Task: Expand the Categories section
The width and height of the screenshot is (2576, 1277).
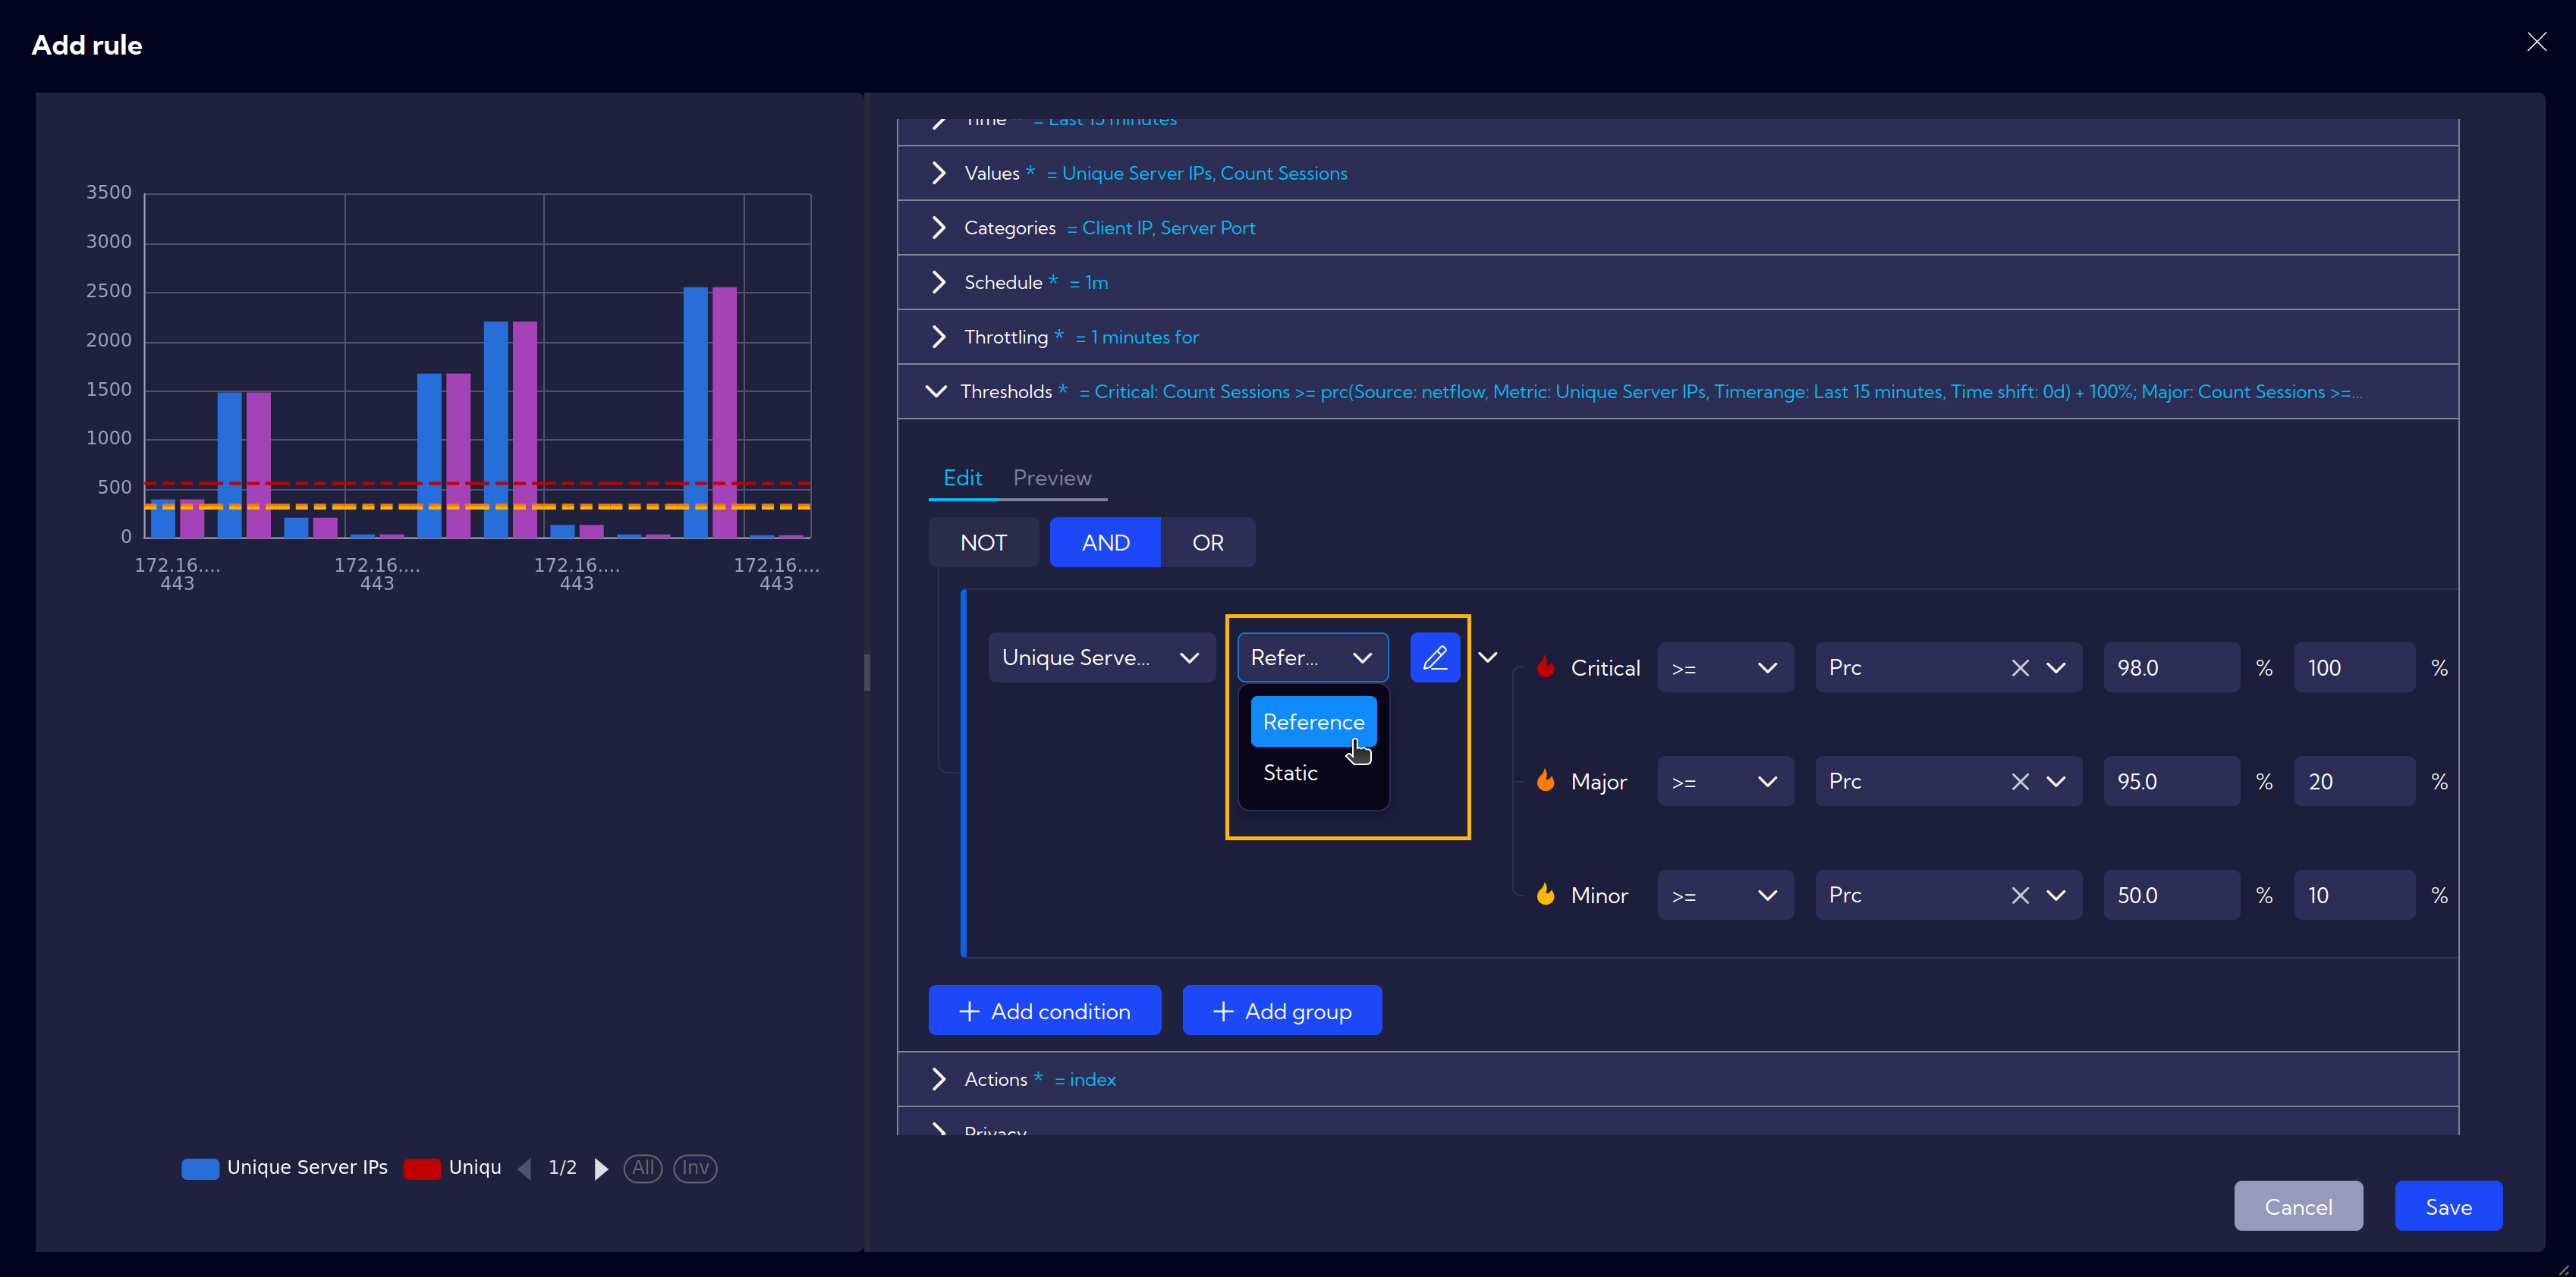Action: click(938, 227)
